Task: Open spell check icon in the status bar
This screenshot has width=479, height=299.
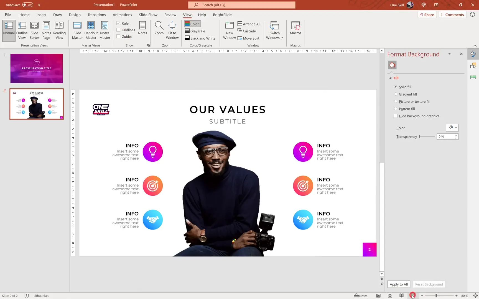Action: (27, 296)
